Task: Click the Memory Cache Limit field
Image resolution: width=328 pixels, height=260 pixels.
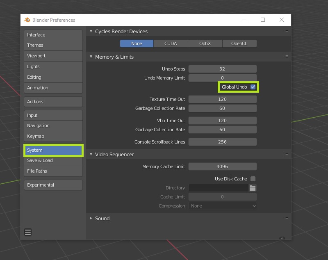Action: [223, 167]
